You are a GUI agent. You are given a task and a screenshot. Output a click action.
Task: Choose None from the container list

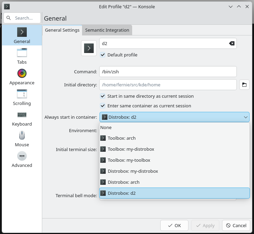(106, 127)
